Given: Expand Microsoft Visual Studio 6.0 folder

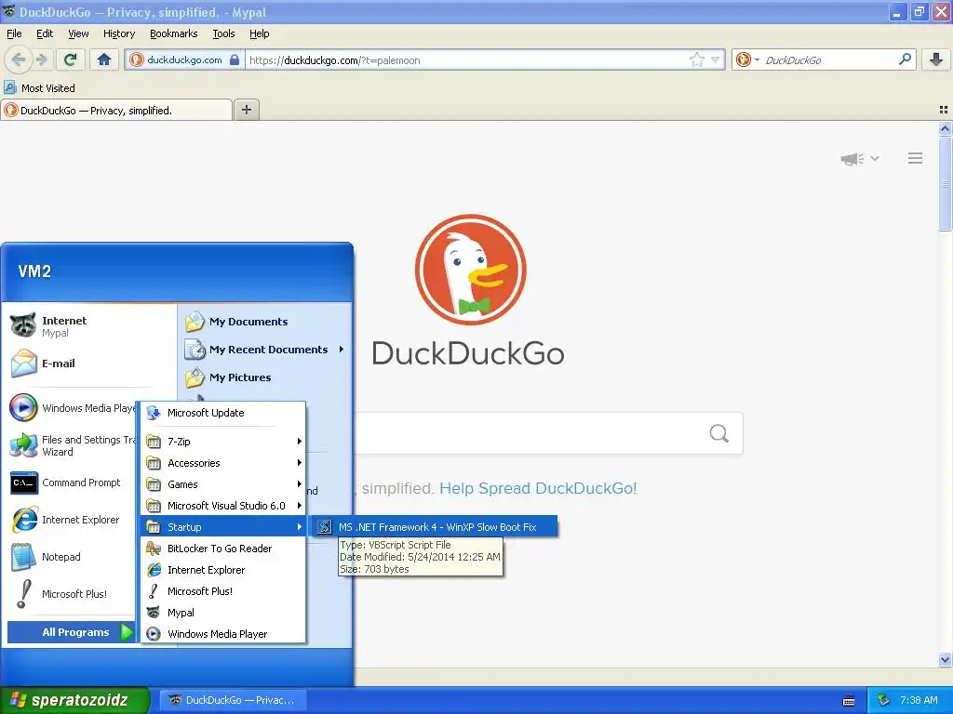Looking at the screenshot, I should tap(223, 506).
